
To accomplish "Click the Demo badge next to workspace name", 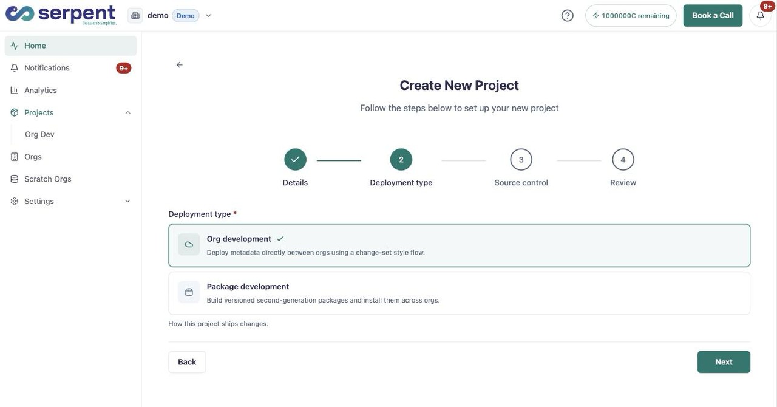I will click(x=186, y=16).
